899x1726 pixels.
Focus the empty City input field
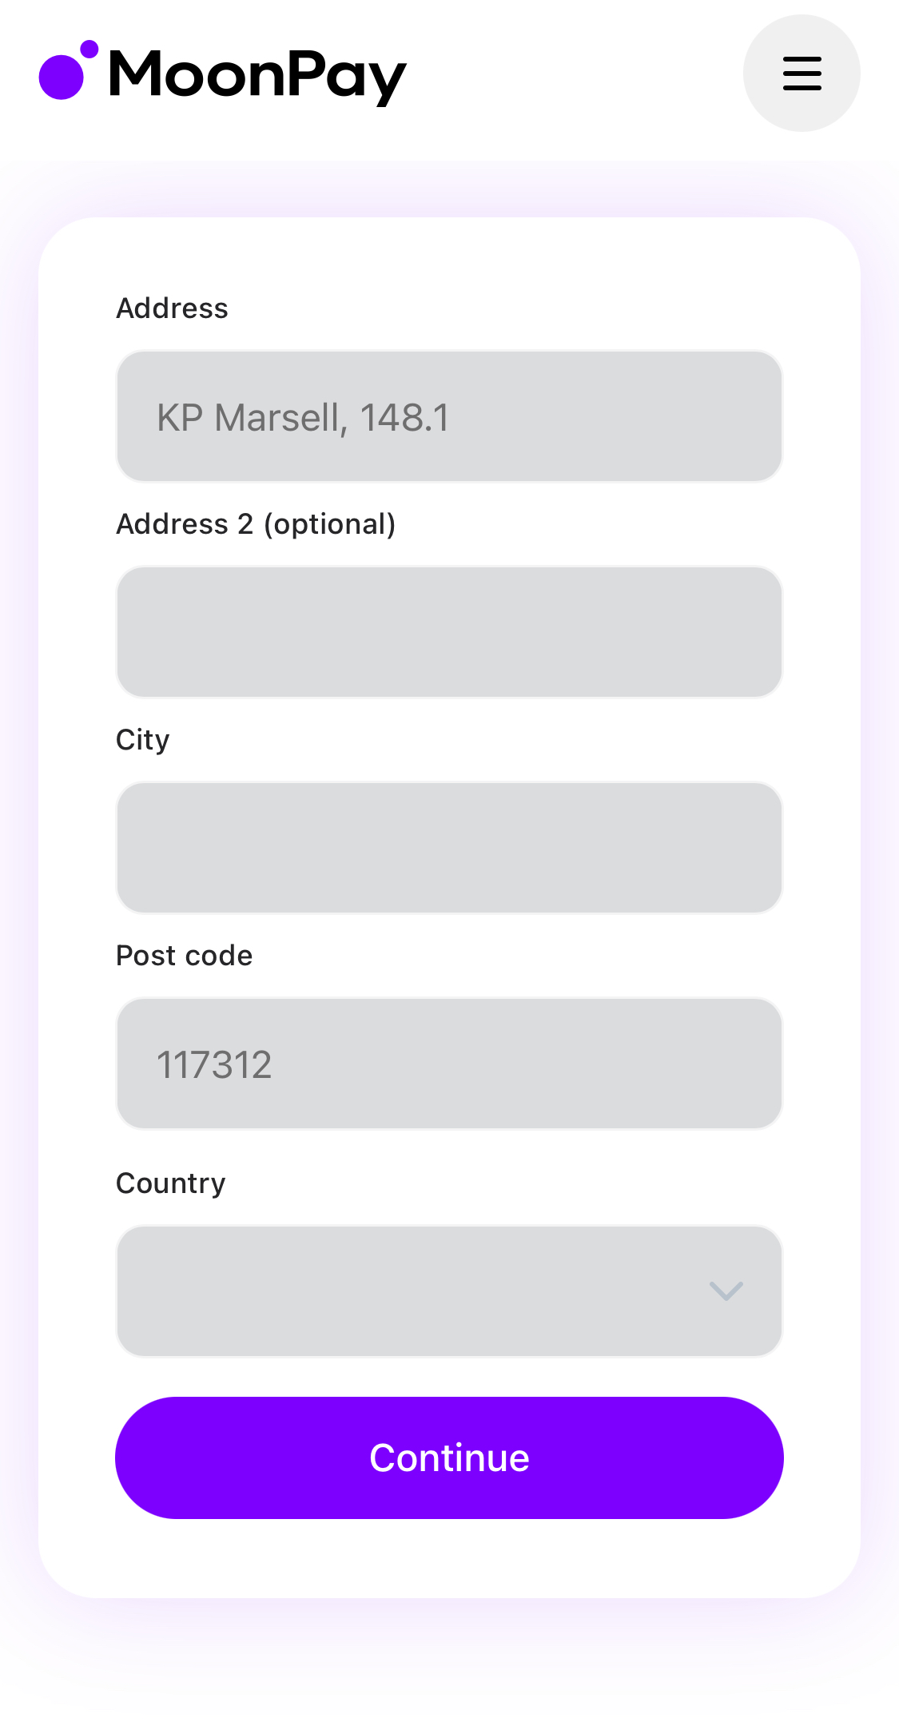pos(449,848)
